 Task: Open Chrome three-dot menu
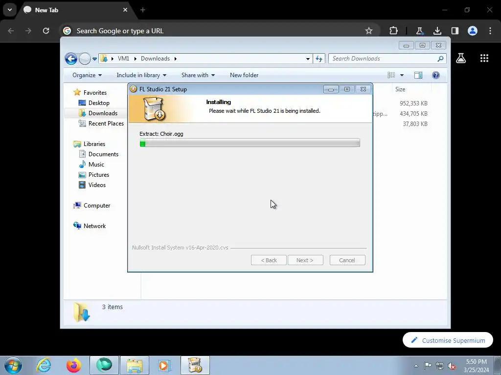490,31
